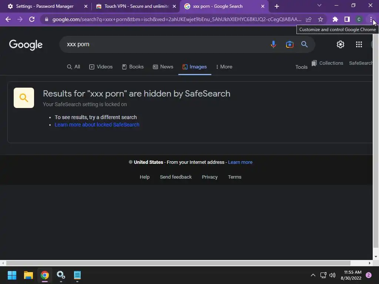Click the site lock icon in address bar

pos(47,19)
